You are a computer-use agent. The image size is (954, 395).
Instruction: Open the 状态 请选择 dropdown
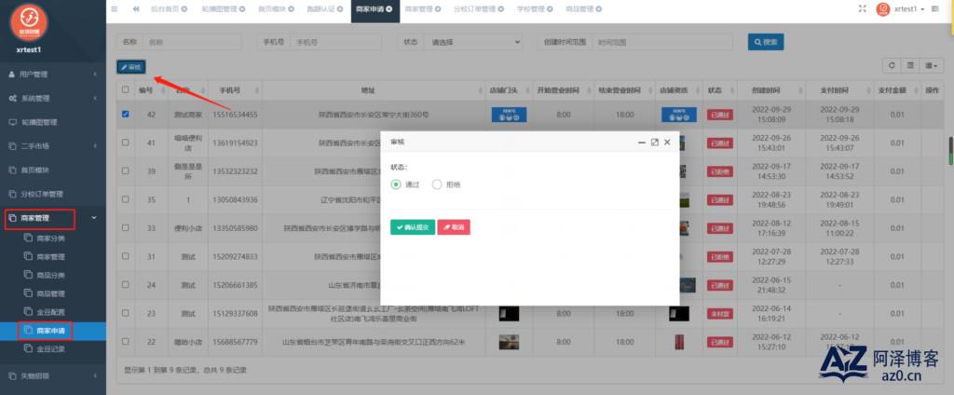[473, 42]
